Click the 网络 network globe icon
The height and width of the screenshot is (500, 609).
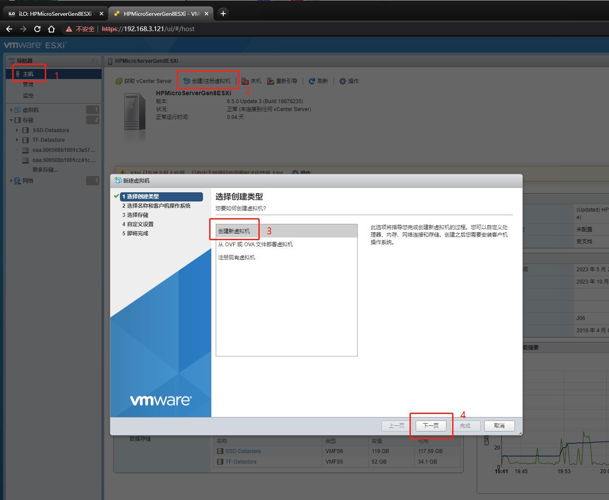(x=18, y=180)
